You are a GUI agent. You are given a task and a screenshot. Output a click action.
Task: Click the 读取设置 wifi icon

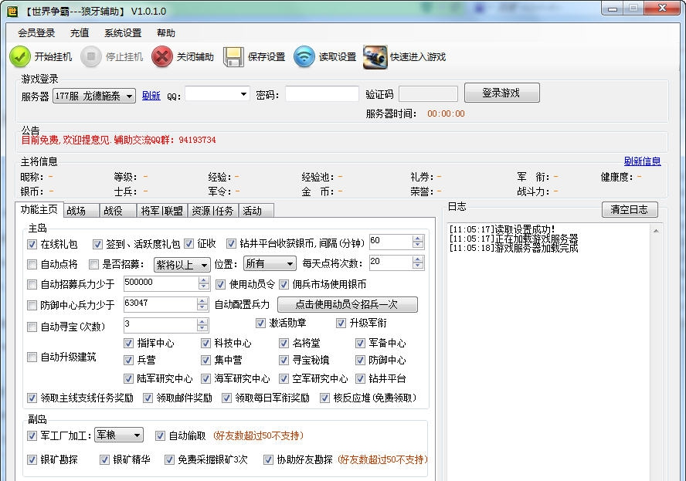click(303, 56)
